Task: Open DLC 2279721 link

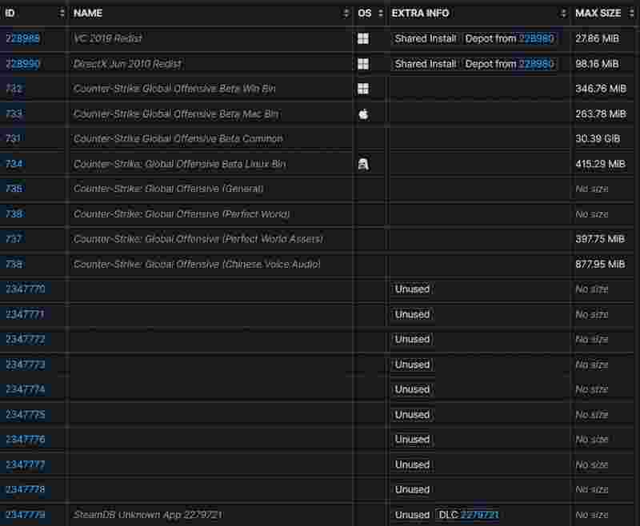Action: (479, 515)
